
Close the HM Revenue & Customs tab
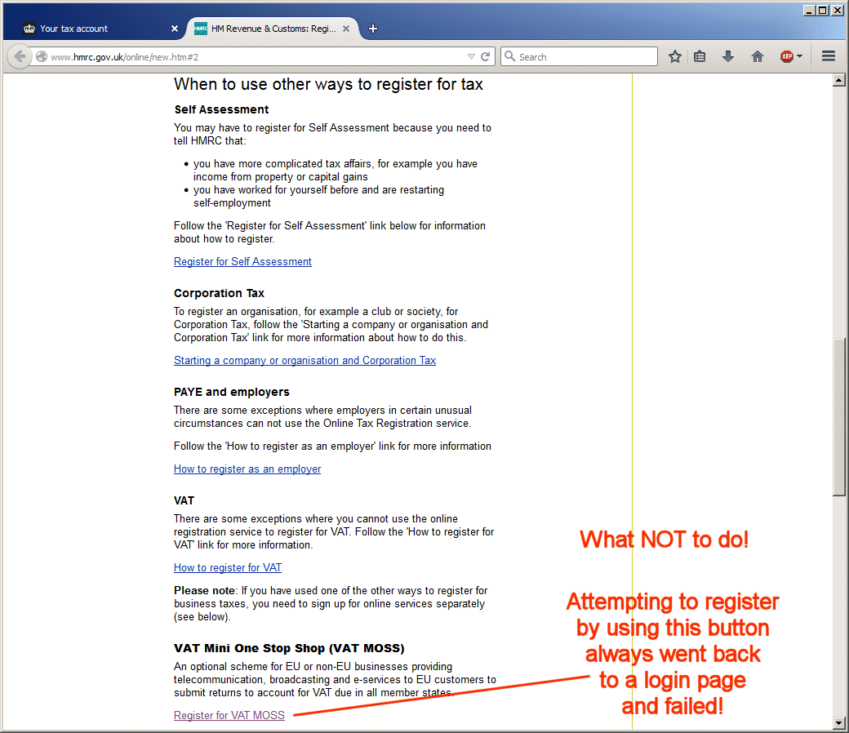[346, 29]
